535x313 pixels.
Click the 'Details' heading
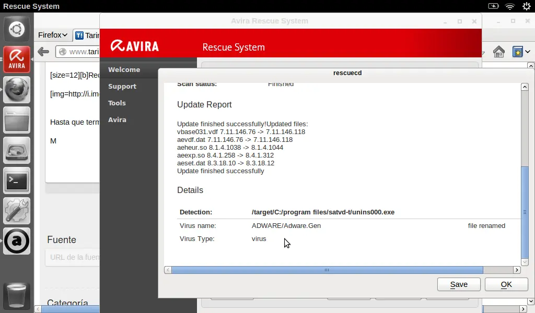pyautogui.click(x=190, y=190)
